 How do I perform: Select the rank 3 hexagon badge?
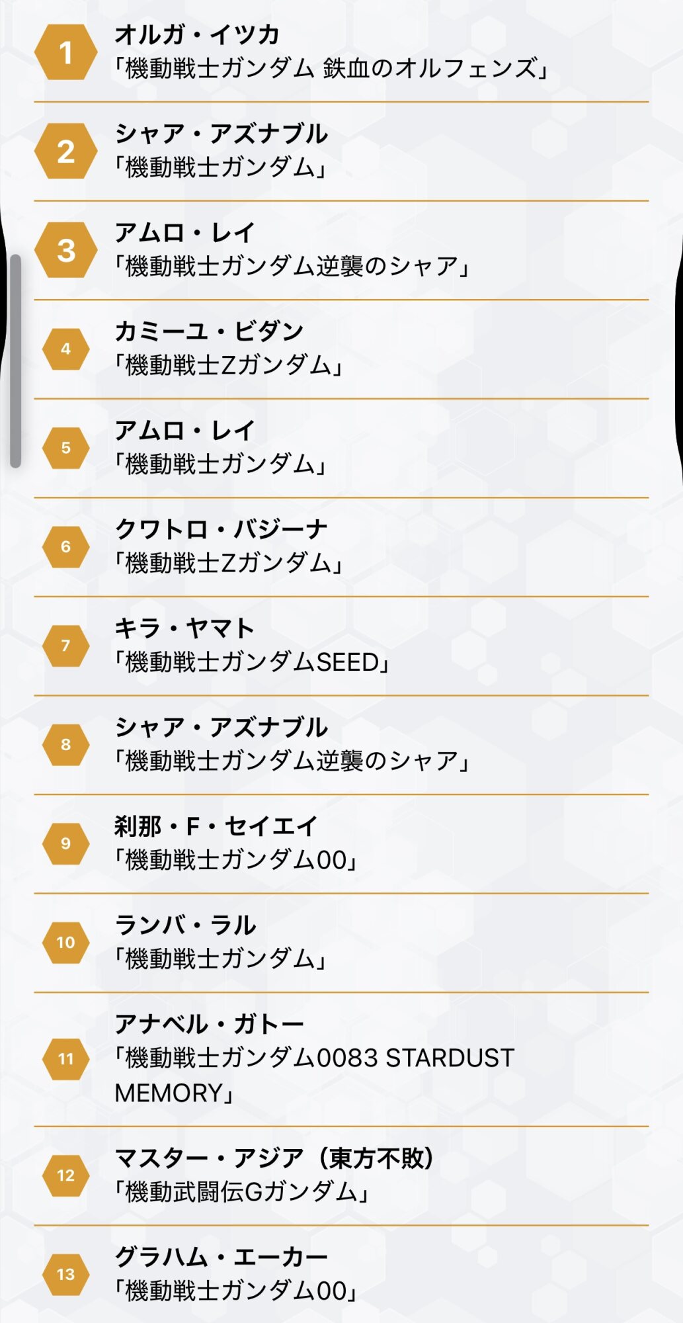pyautogui.click(x=65, y=250)
